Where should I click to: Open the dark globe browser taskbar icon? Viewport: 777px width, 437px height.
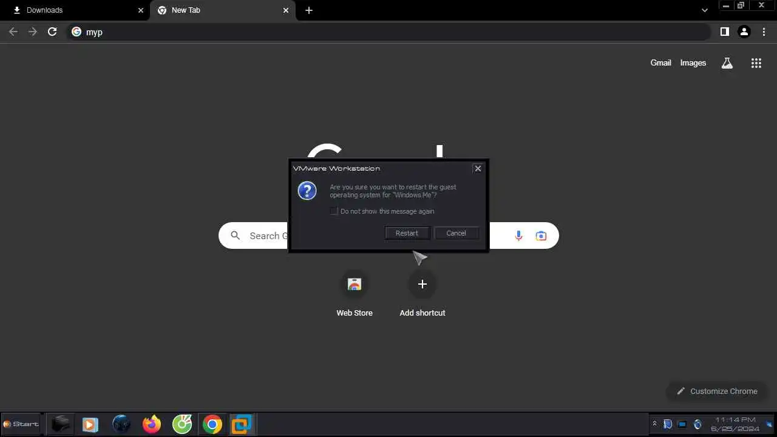[121, 424]
